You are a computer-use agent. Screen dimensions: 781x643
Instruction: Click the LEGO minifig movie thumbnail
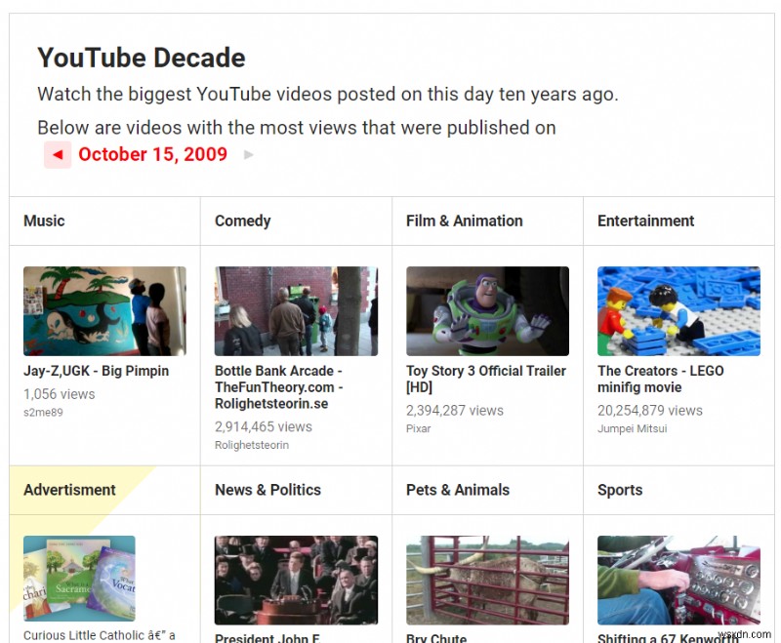tap(678, 310)
